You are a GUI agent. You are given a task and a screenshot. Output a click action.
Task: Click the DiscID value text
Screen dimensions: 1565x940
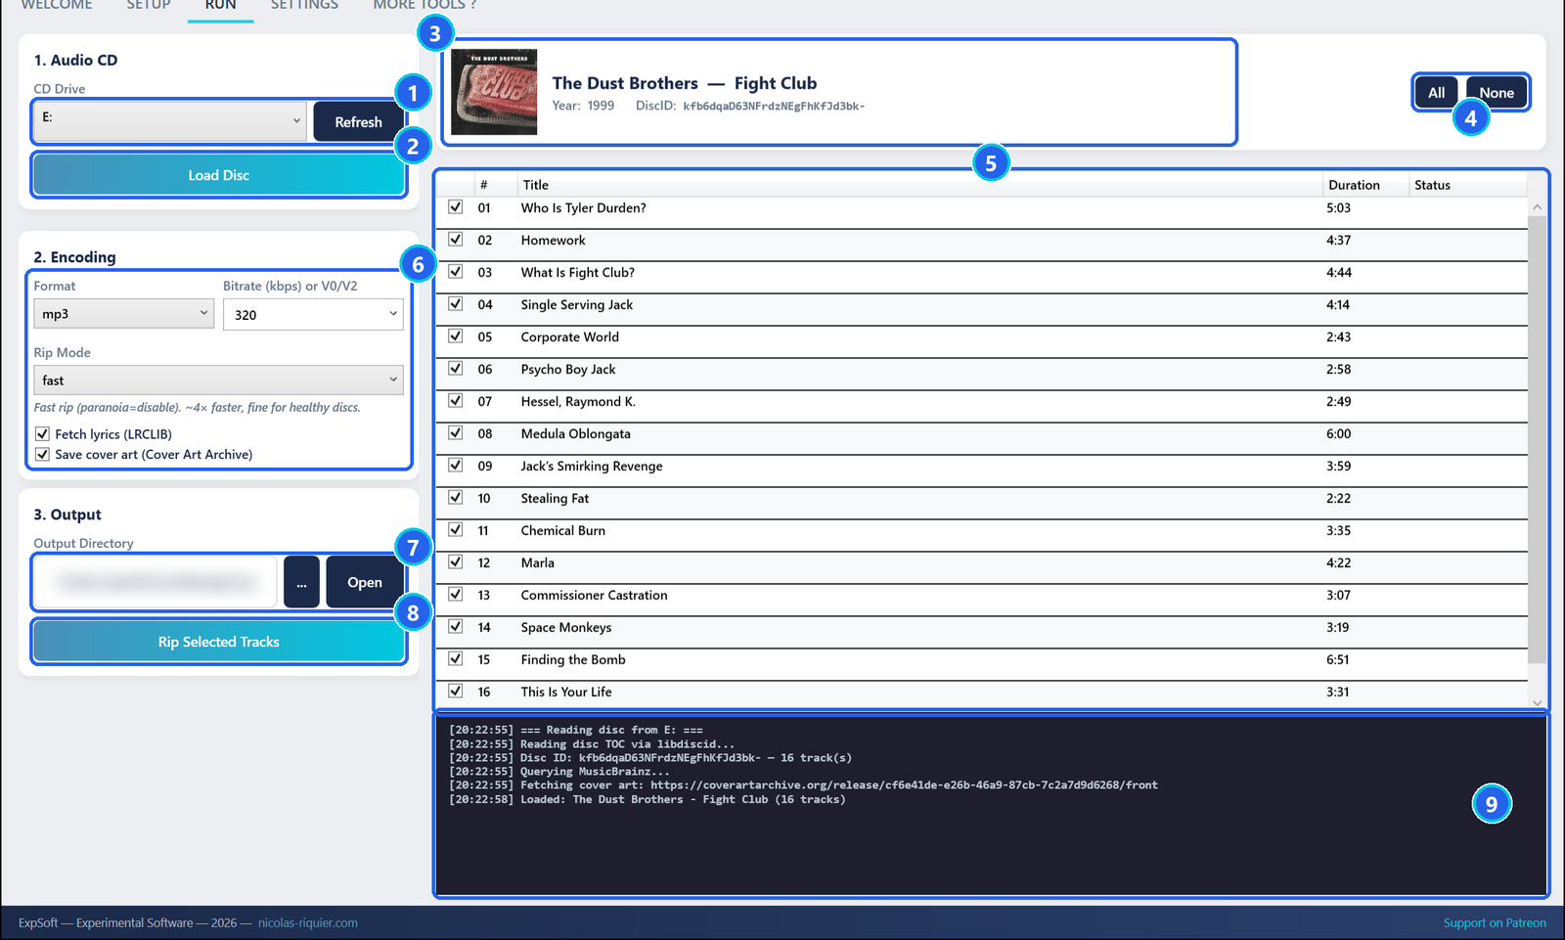(774, 106)
